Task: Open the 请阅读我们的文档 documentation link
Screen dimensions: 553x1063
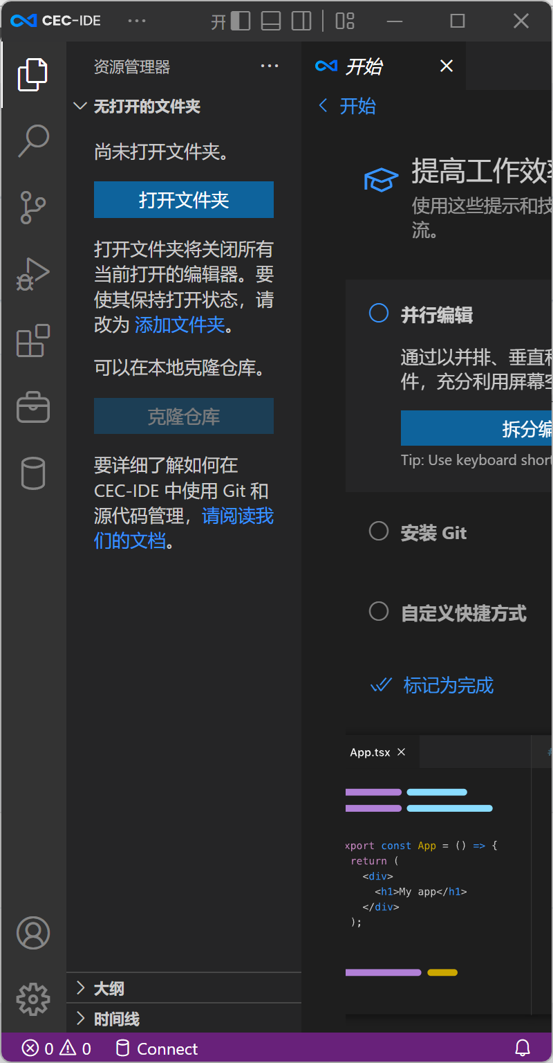Action: coord(184,528)
